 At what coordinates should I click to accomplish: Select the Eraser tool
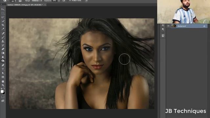coord(3,49)
